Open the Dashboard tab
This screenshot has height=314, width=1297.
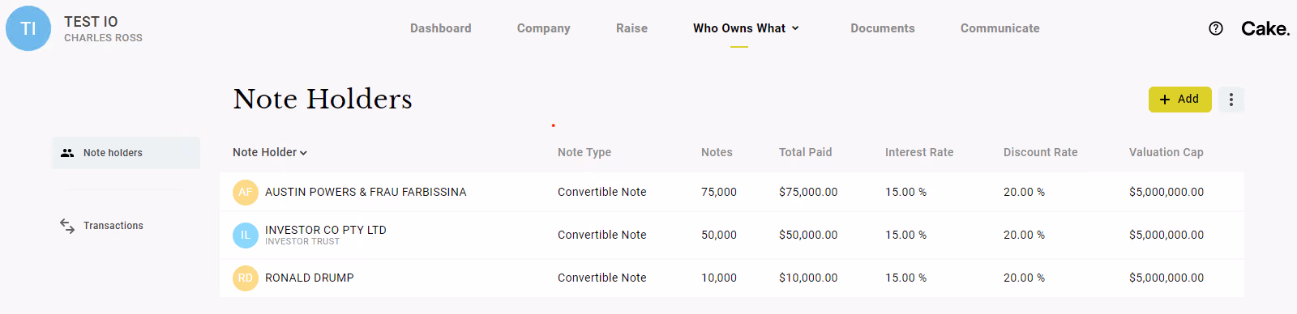point(441,28)
